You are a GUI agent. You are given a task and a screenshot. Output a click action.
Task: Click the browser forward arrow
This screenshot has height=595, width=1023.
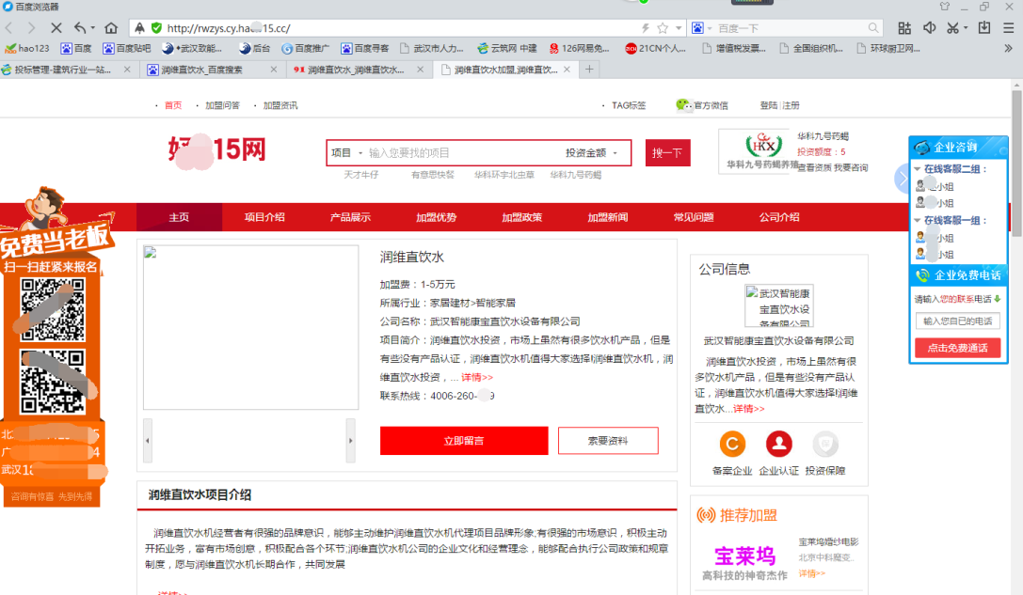pyautogui.click(x=31, y=28)
